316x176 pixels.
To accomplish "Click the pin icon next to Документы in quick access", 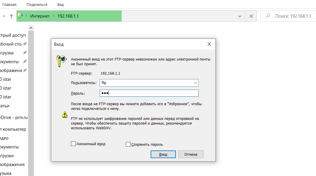I will pos(25,62).
